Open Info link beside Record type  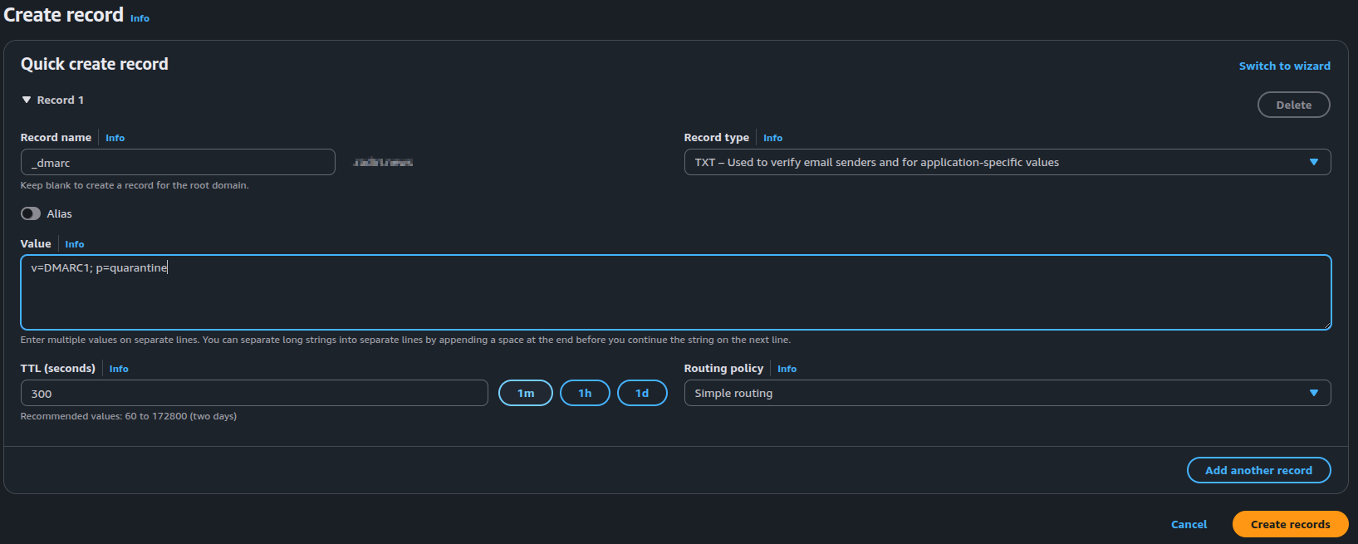pyautogui.click(x=772, y=138)
